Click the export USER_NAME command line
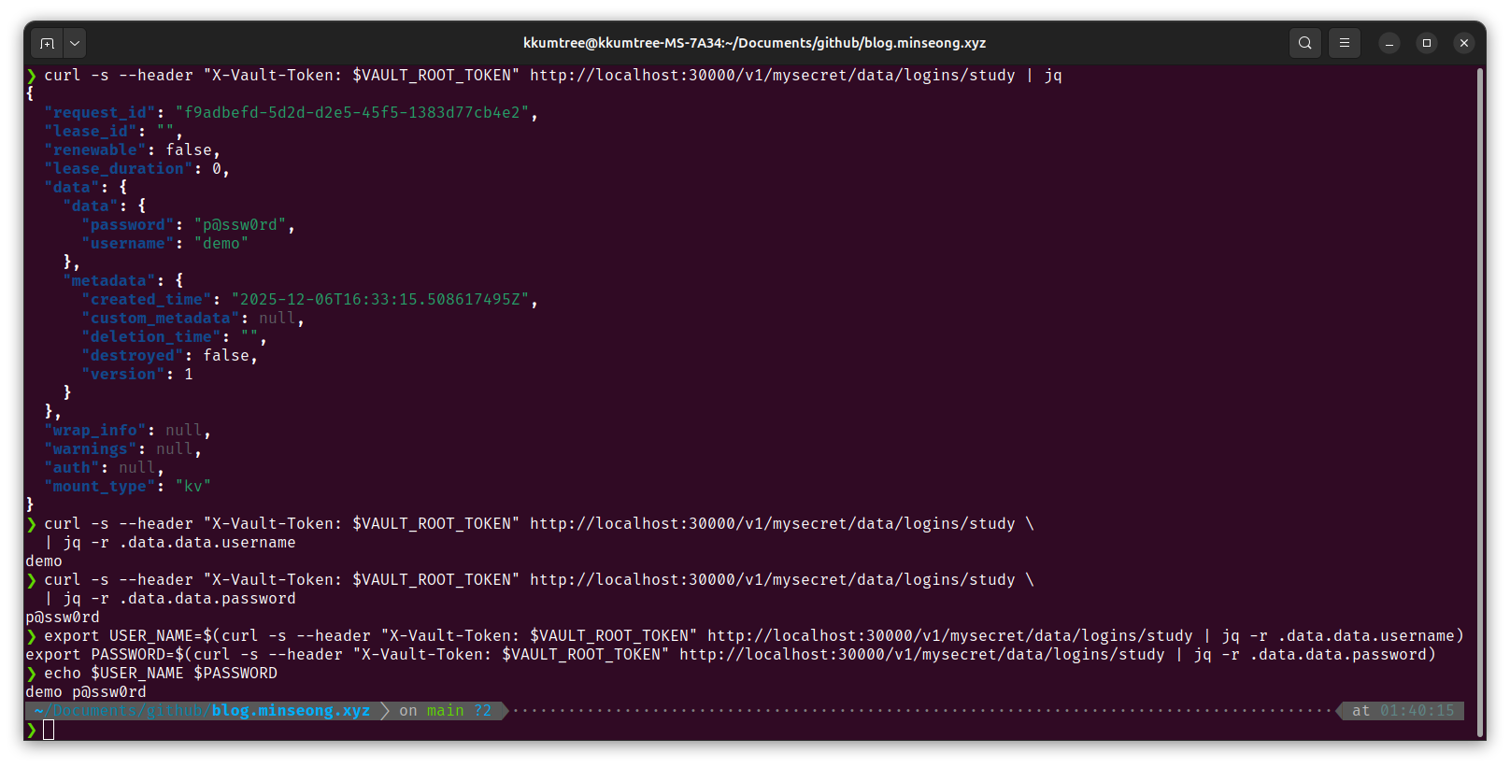Viewport: 1510px width, 767px height. pyautogui.click(x=745, y=636)
